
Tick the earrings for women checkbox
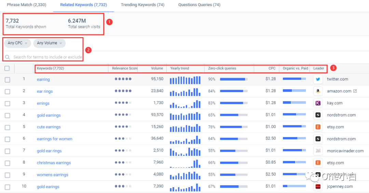[8, 139]
